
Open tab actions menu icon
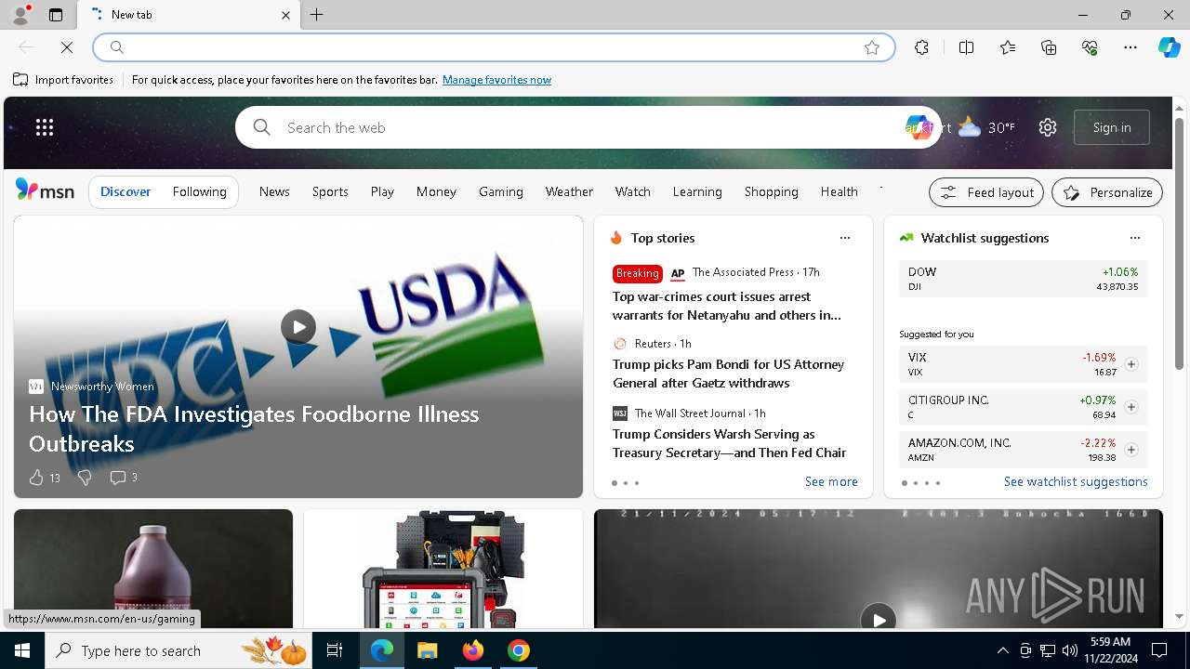click(x=56, y=15)
